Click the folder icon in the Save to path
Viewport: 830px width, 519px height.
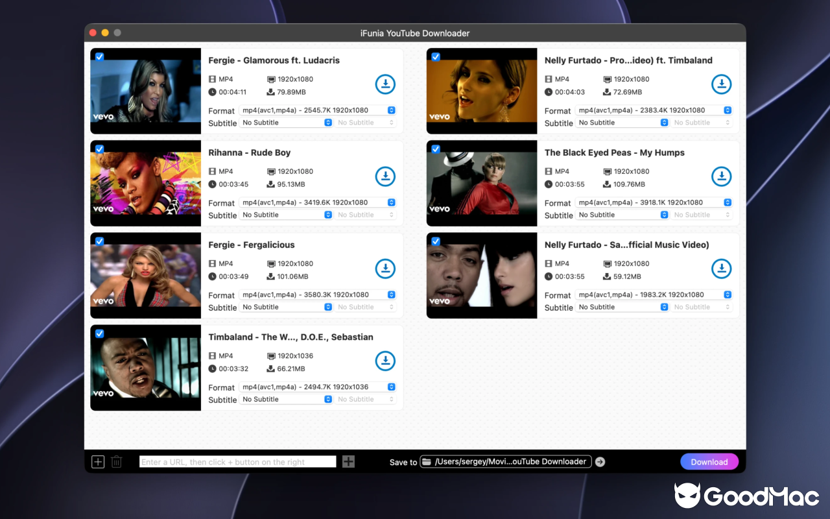coord(427,462)
